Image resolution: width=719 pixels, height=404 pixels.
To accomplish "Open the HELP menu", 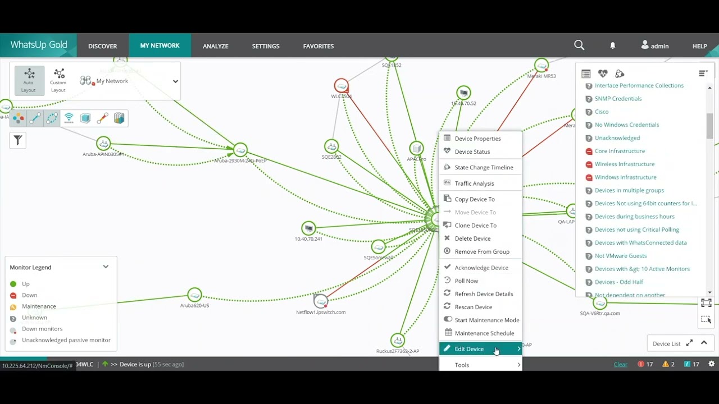I will click(x=699, y=46).
